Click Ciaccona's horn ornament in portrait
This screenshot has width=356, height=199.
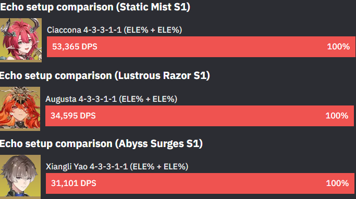tap(35, 23)
